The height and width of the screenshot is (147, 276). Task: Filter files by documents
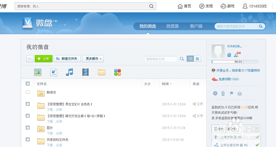click(x=54, y=72)
